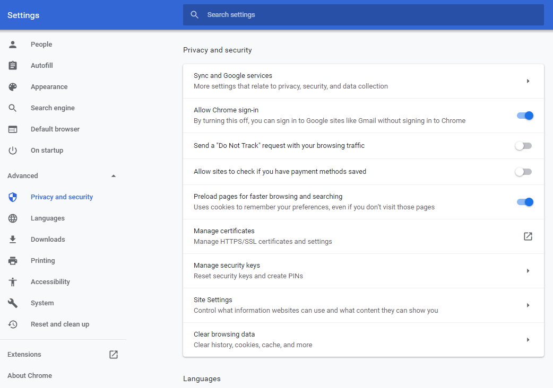
Task: Open the About Chrome link
Action: (x=30, y=376)
